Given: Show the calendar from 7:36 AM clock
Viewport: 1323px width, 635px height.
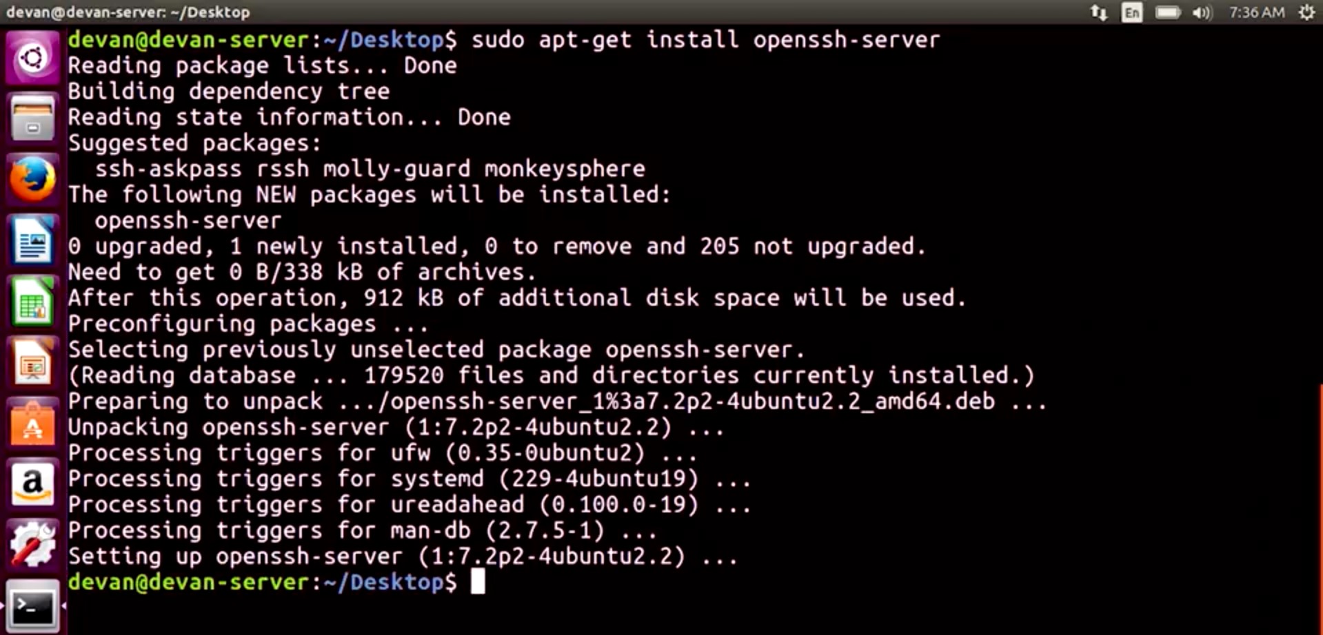Looking at the screenshot, I should [x=1257, y=12].
